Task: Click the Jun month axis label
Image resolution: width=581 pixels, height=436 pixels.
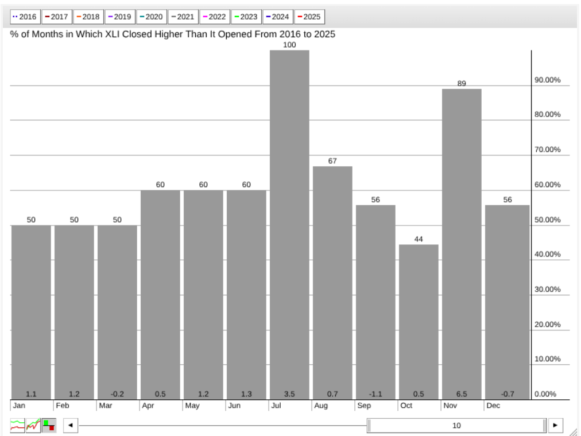Action: [235, 406]
